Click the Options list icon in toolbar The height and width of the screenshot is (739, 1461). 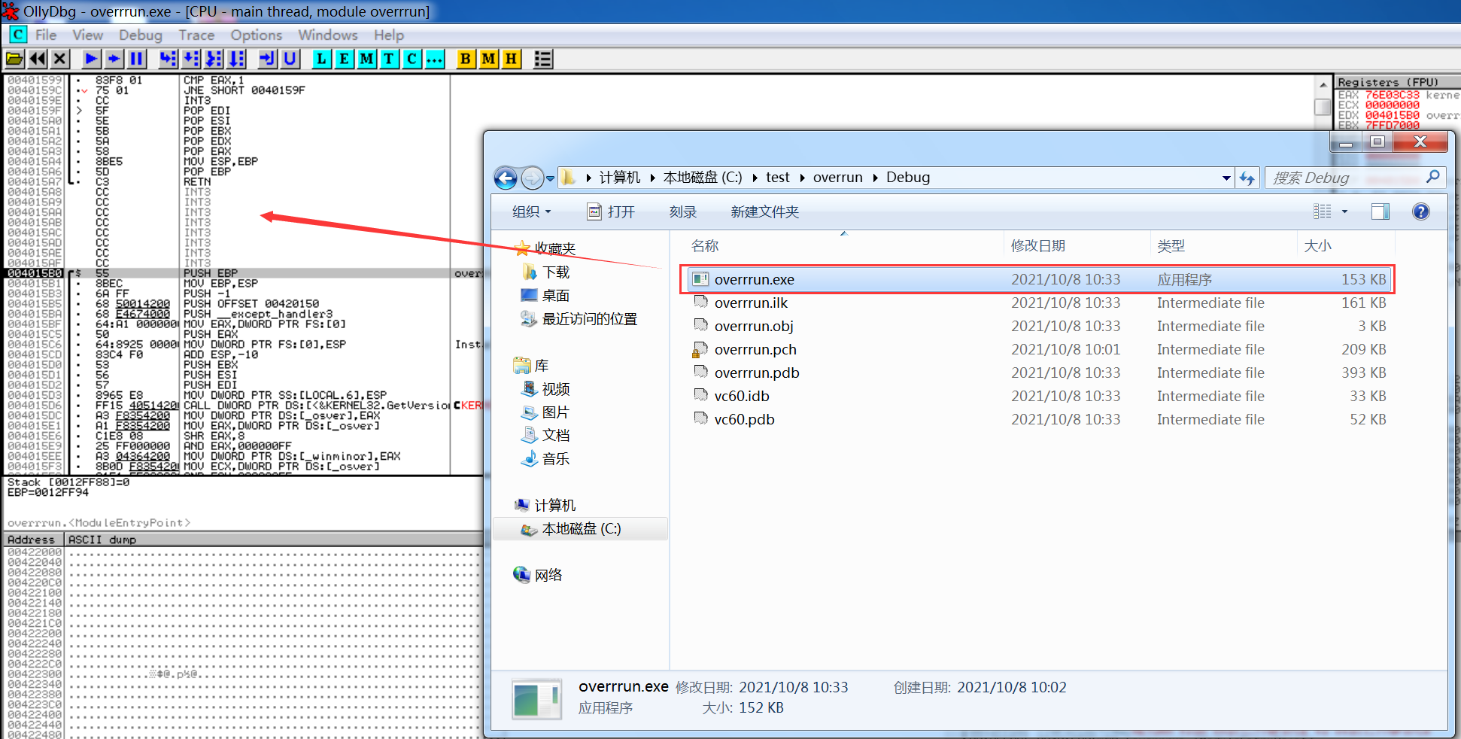542,59
